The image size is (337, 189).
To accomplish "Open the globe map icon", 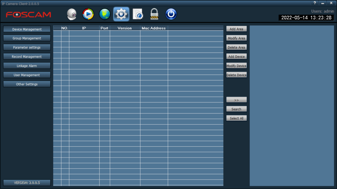I will [x=105, y=14].
